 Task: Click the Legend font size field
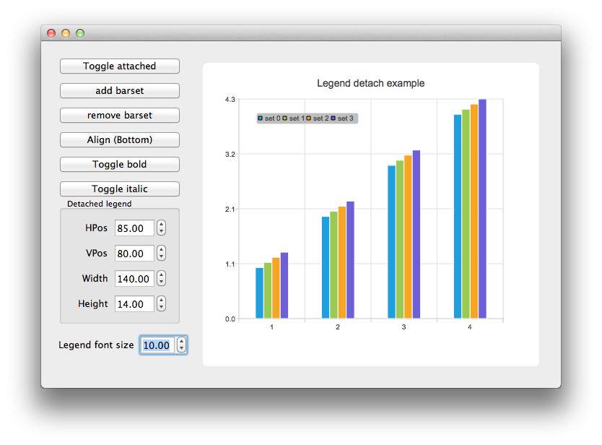point(157,345)
